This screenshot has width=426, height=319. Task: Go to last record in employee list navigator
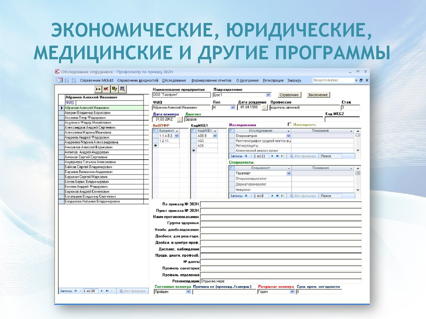(107, 291)
